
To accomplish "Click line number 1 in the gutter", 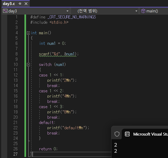I will pyautogui.click(x=17, y=17).
